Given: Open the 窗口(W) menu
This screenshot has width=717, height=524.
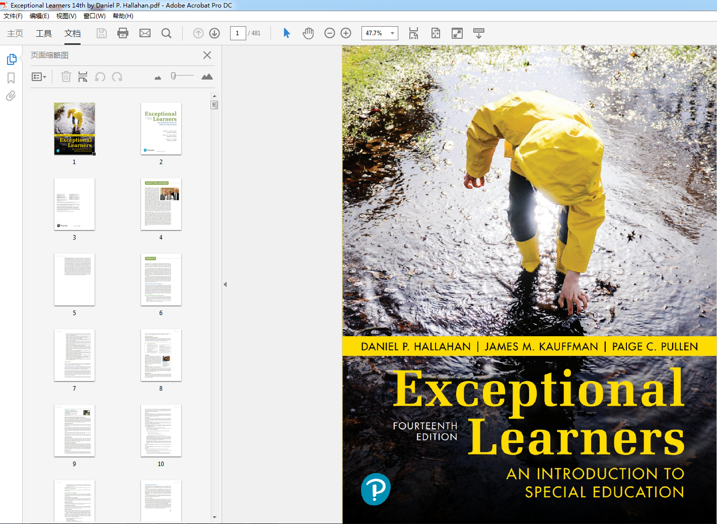Looking at the screenshot, I should [x=95, y=16].
